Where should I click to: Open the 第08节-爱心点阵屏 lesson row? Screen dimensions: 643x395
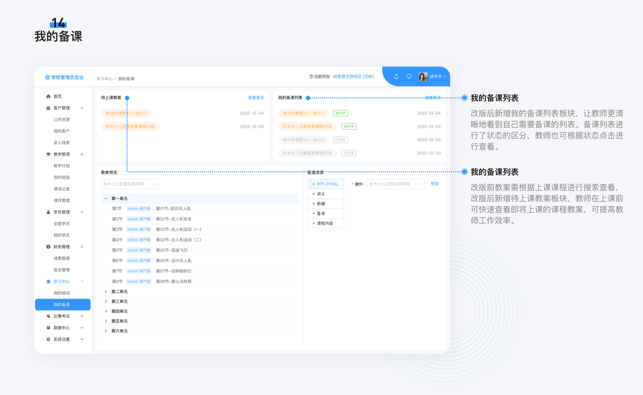point(200,282)
